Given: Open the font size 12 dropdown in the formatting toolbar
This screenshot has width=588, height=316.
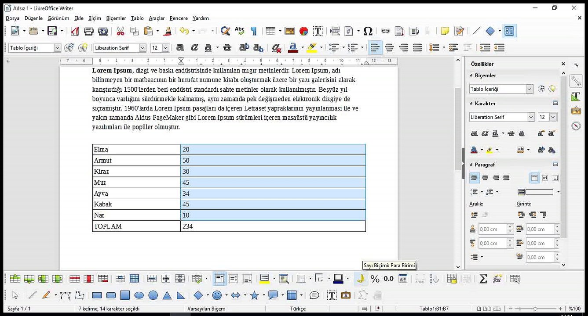Looking at the screenshot, I should [x=166, y=47].
